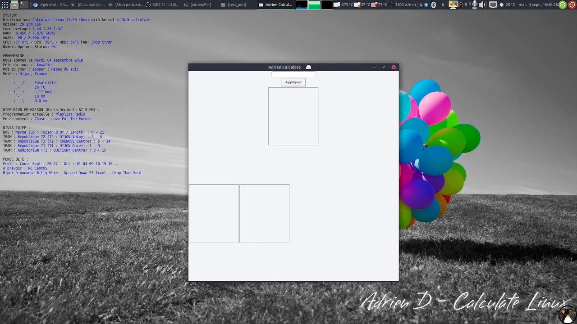Maximize the Adrien Calculate window

pyautogui.click(x=384, y=67)
